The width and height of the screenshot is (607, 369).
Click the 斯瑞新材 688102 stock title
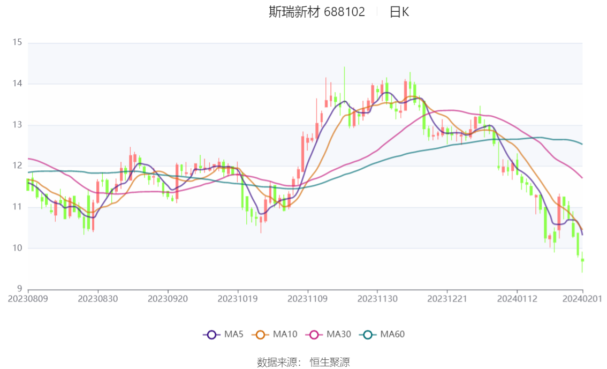point(316,12)
